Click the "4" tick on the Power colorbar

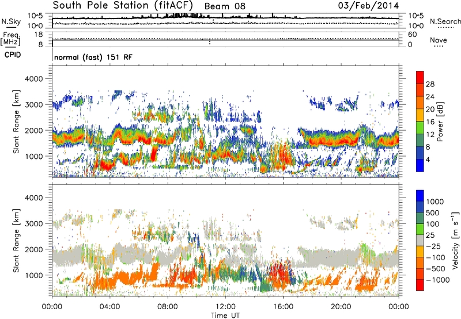[x=428, y=159]
